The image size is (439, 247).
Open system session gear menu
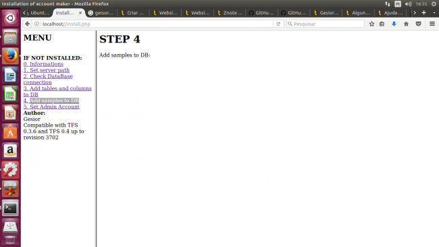point(434,3)
